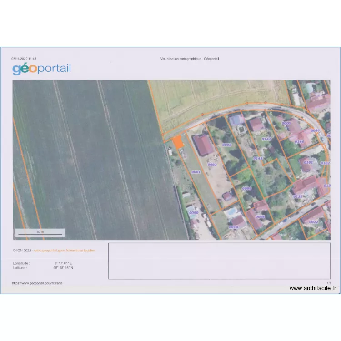Select parcel label 0003 on map
Image resolution: width=341 pixels, height=341 pixels.
[x=226, y=145]
